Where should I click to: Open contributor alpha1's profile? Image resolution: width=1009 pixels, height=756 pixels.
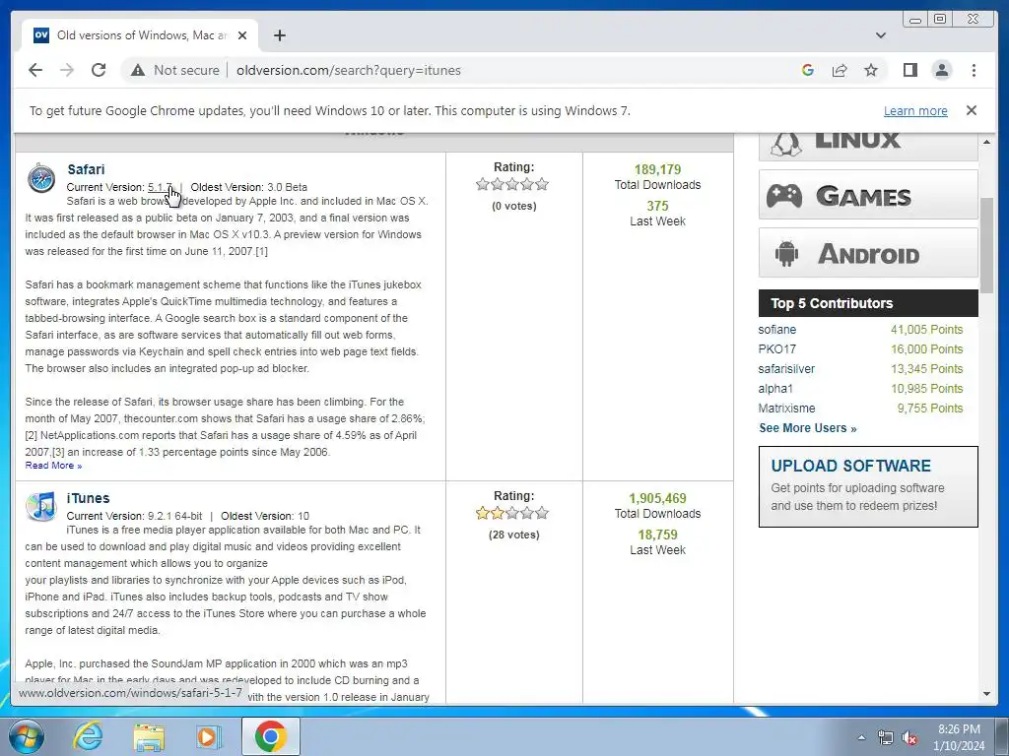(775, 388)
